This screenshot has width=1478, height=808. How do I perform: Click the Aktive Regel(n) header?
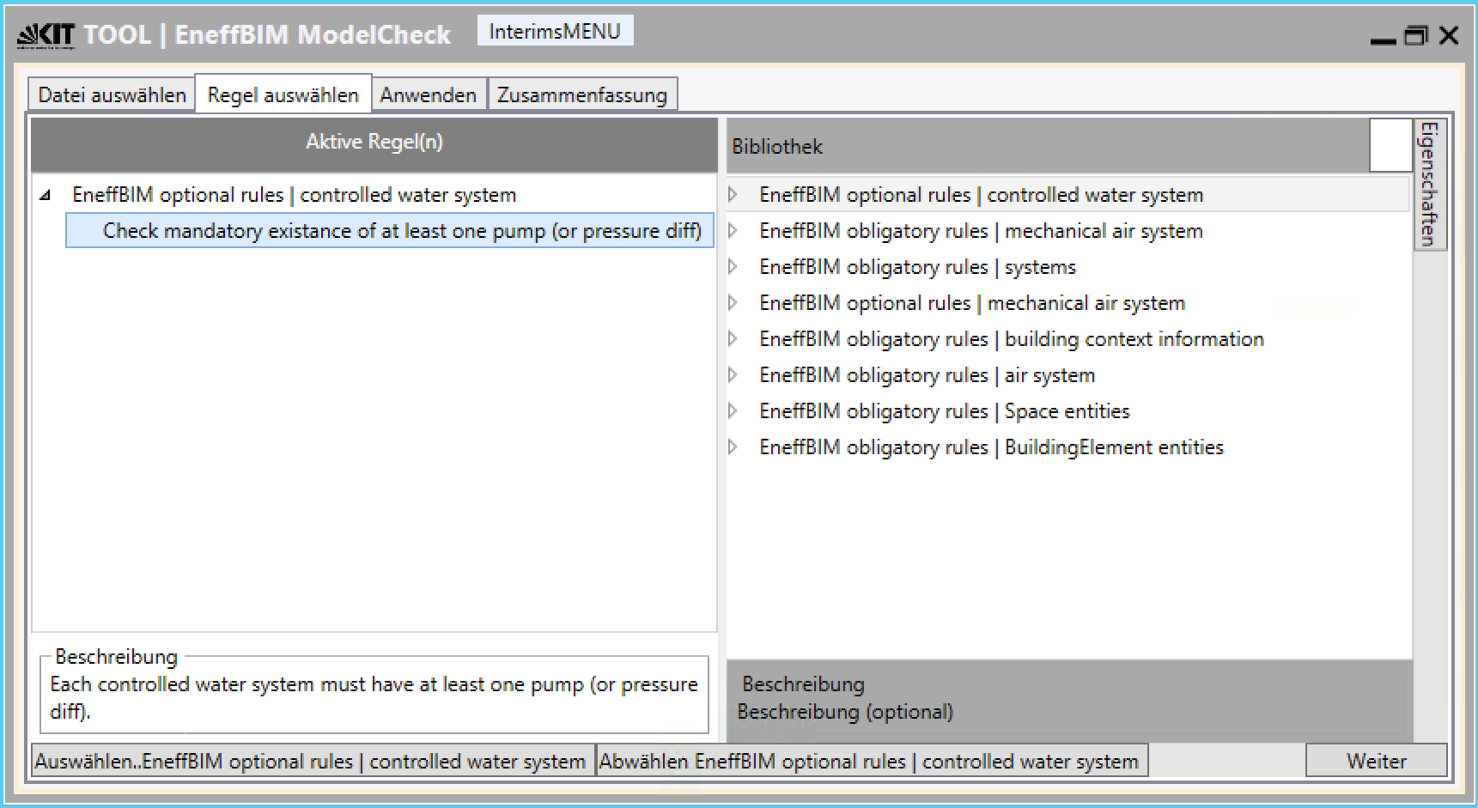pyautogui.click(x=374, y=144)
